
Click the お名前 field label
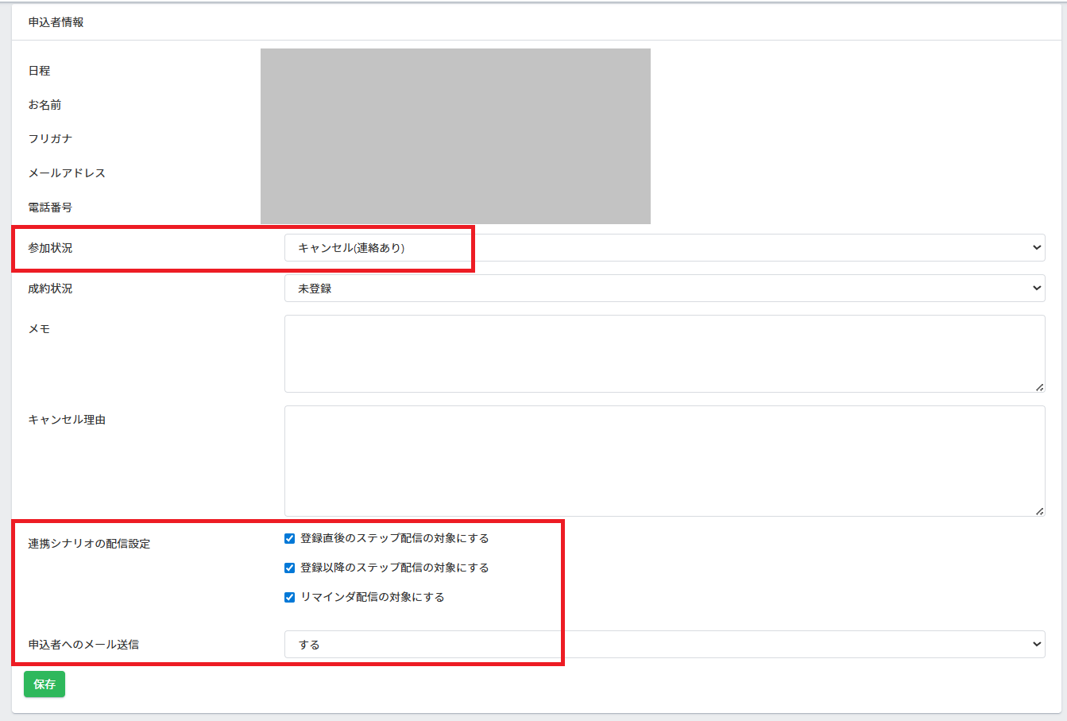(44, 105)
